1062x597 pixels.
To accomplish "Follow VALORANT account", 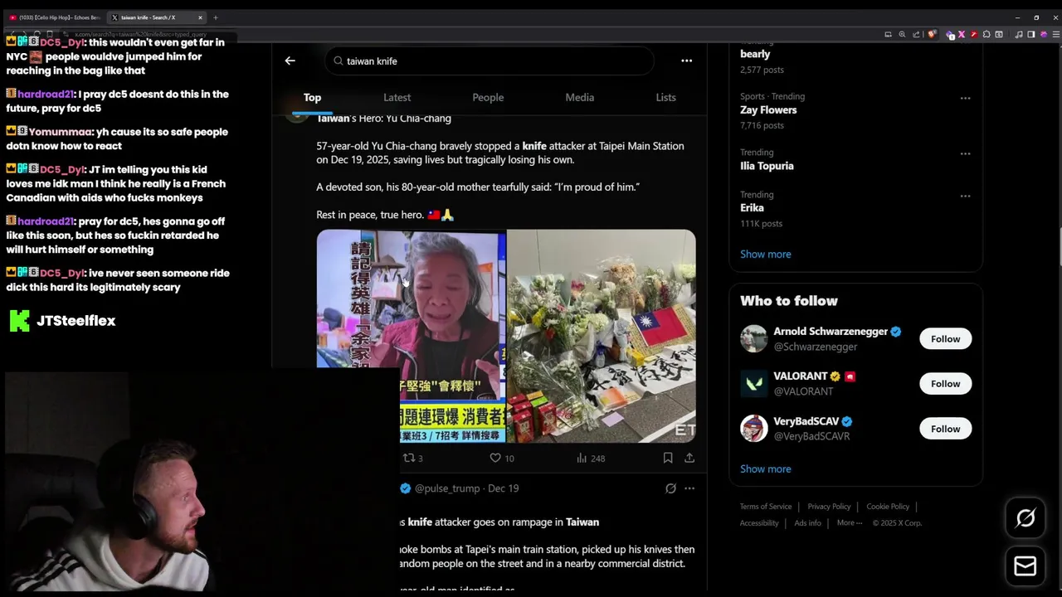I will (945, 383).
